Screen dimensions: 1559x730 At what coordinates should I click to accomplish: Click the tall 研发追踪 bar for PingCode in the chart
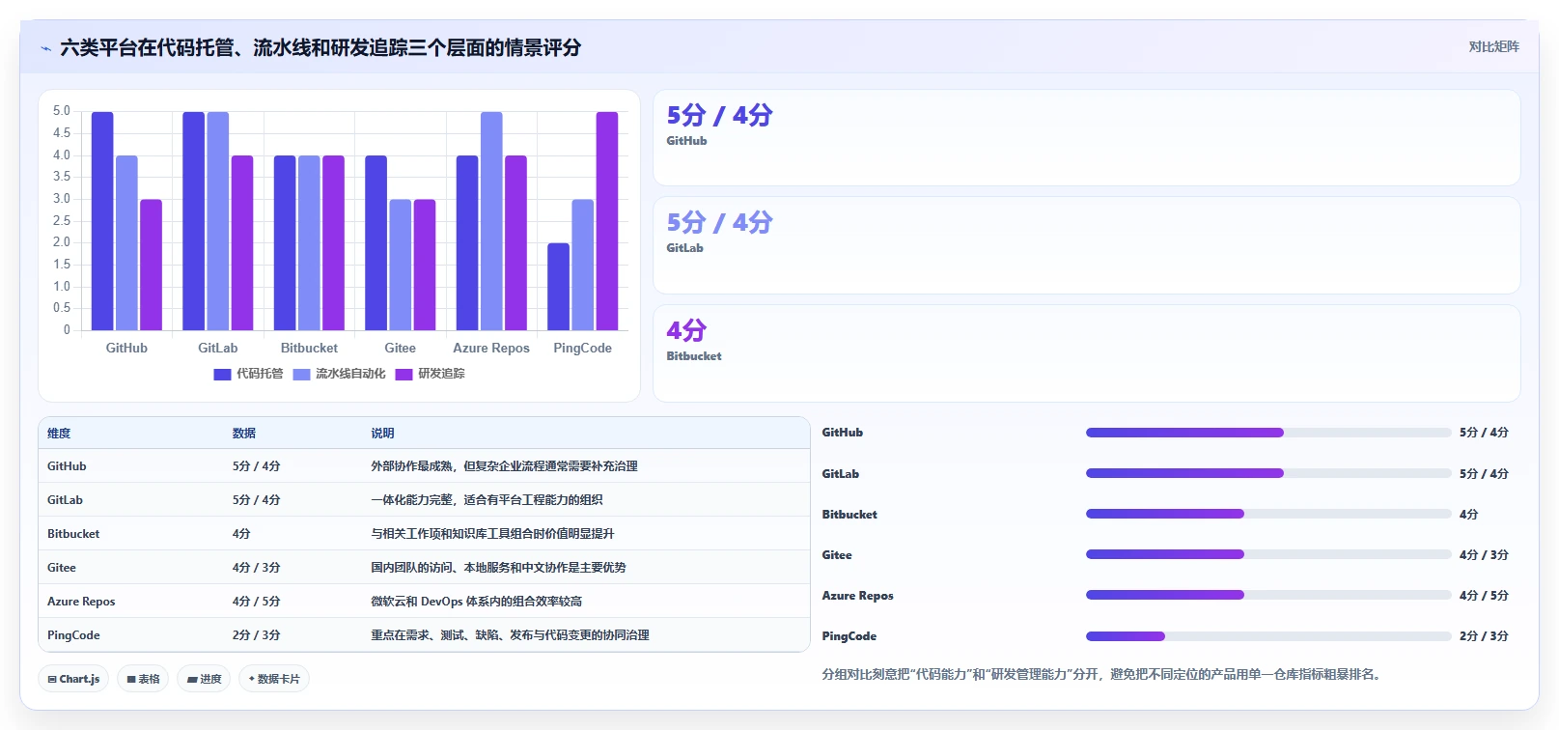pyautogui.click(x=607, y=221)
